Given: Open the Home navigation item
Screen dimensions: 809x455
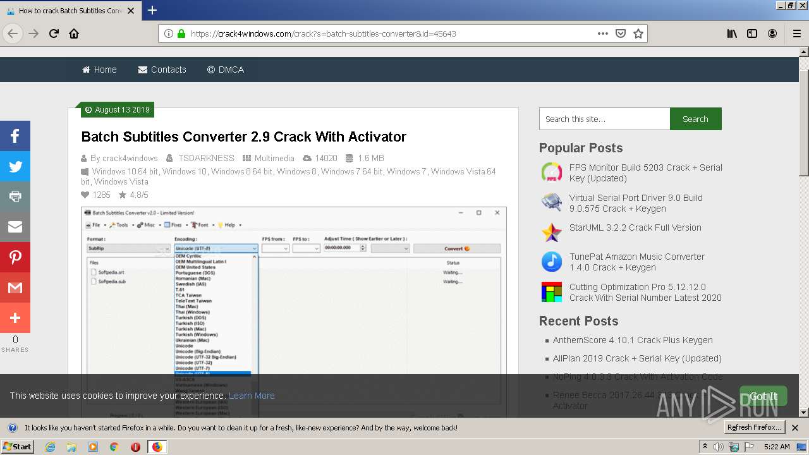Looking at the screenshot, I should [99, 70].
